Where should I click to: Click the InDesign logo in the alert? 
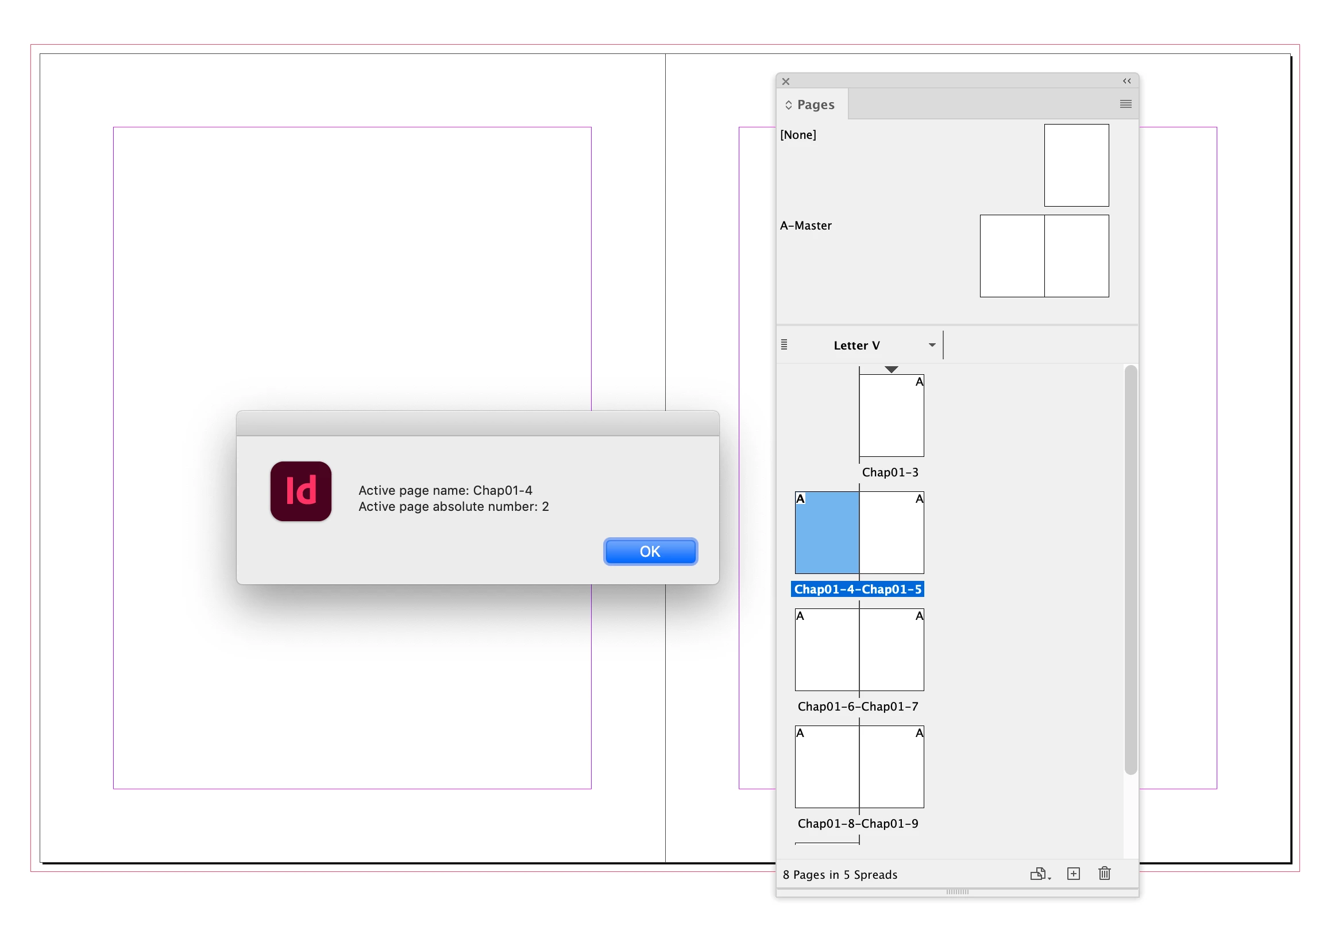click(x=300, y=491)
